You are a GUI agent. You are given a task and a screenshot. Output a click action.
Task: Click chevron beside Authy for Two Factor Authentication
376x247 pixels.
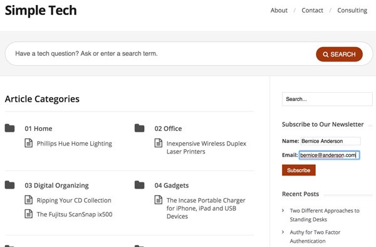283,232
